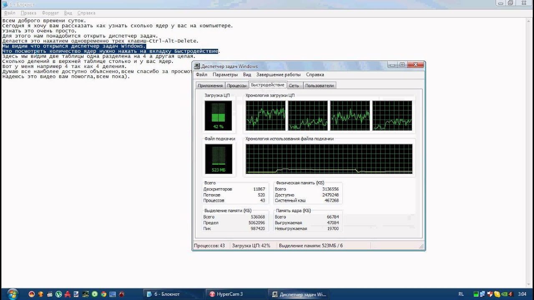Click the Notepad line beginning 'Мы видим что открылся'
Viewport: 534px width, 300px height.
pyautogui.click(x=74, y=46)
